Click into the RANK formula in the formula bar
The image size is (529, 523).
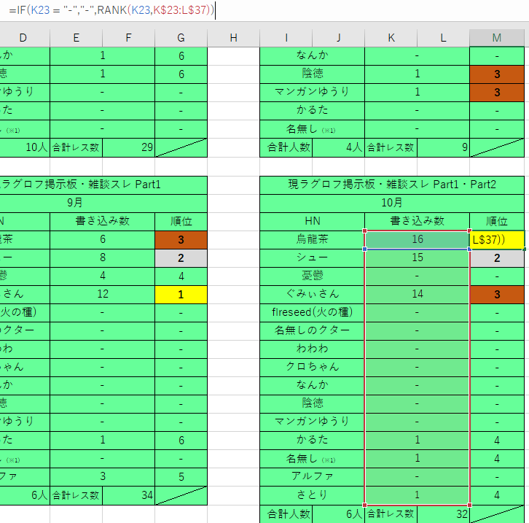[111, 9]
